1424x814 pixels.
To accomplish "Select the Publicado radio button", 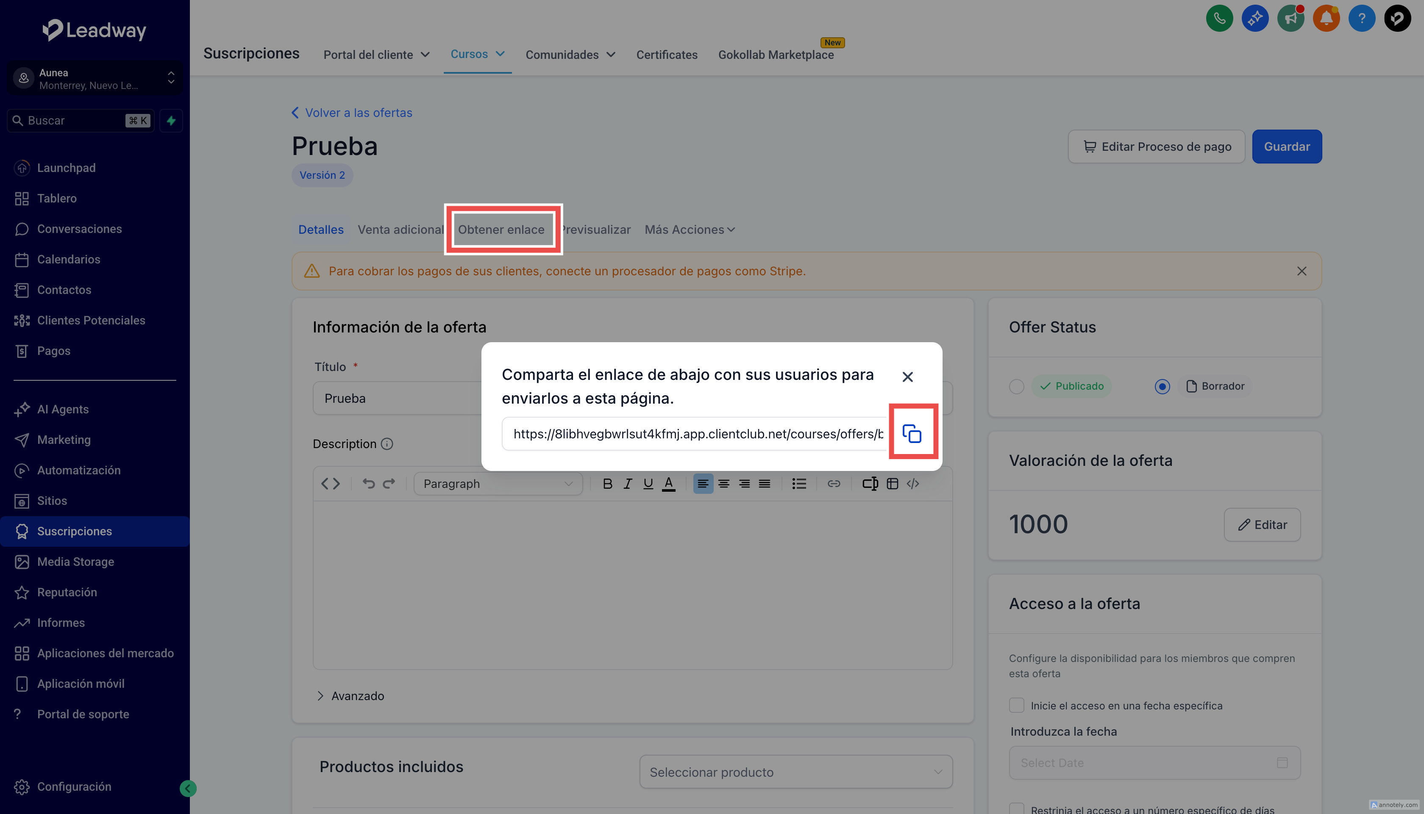I will pyautogui.click(x=1016, y=386).
